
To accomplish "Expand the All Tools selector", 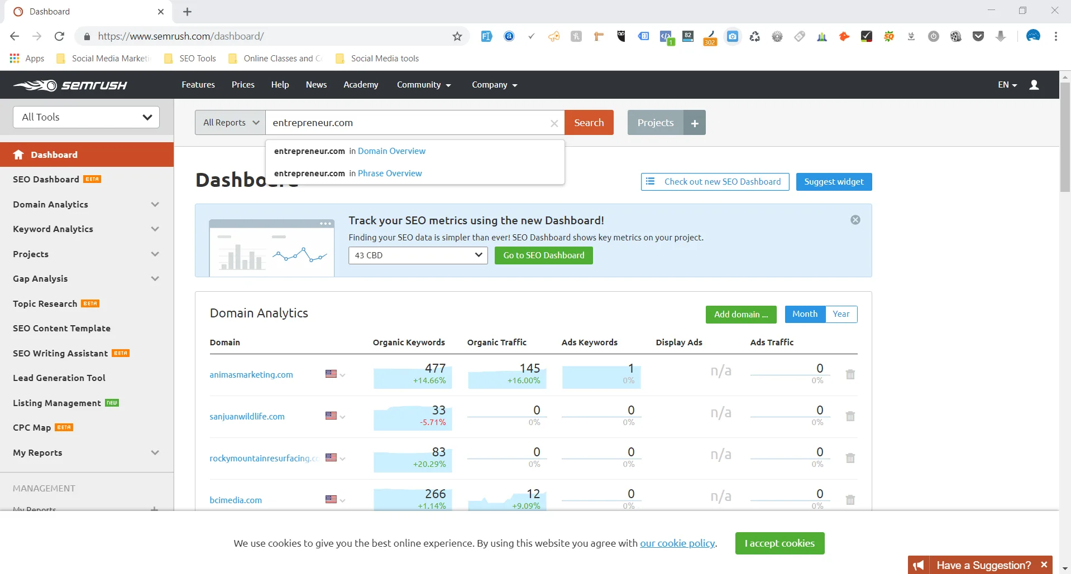I will [86, 117].
